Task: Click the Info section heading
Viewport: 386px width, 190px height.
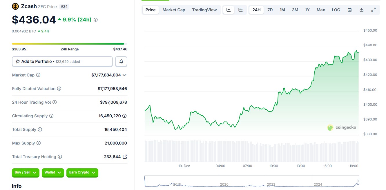Action: pyautogui.click(x=17, y=186)
